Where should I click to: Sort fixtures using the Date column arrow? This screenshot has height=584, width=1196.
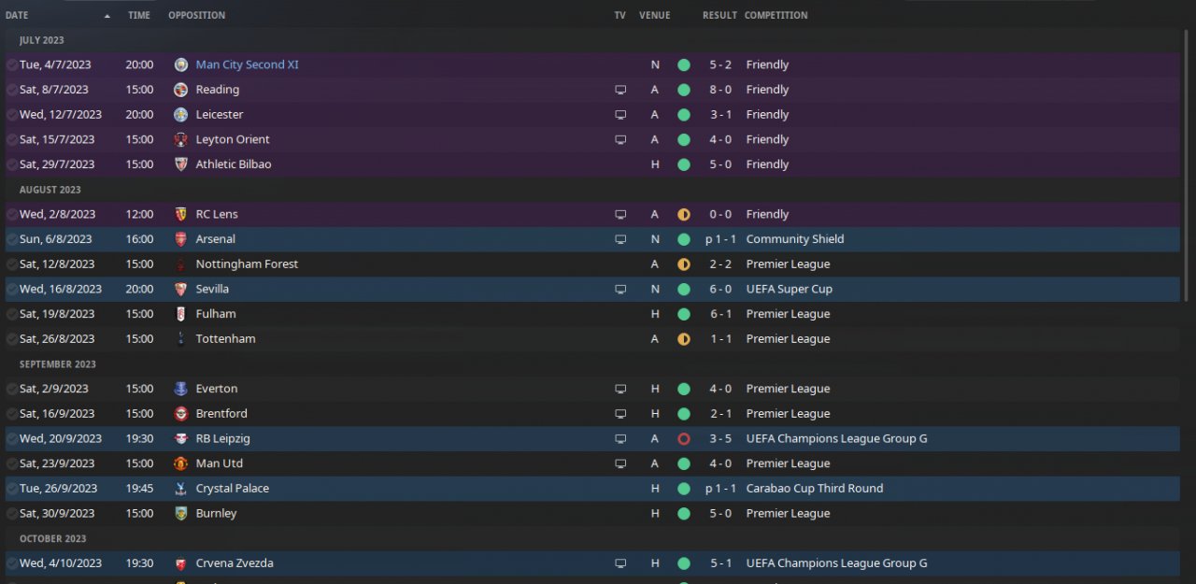click(x=107, y=16)
